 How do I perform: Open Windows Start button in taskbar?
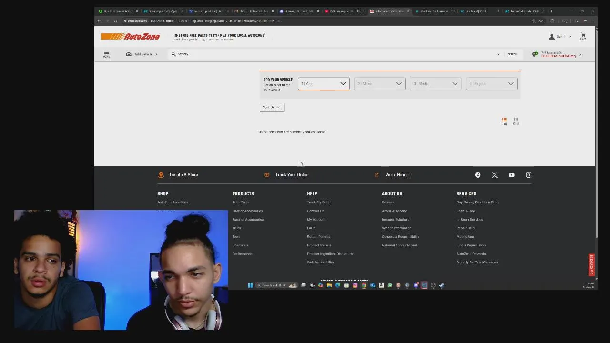[x=250, y=285]
